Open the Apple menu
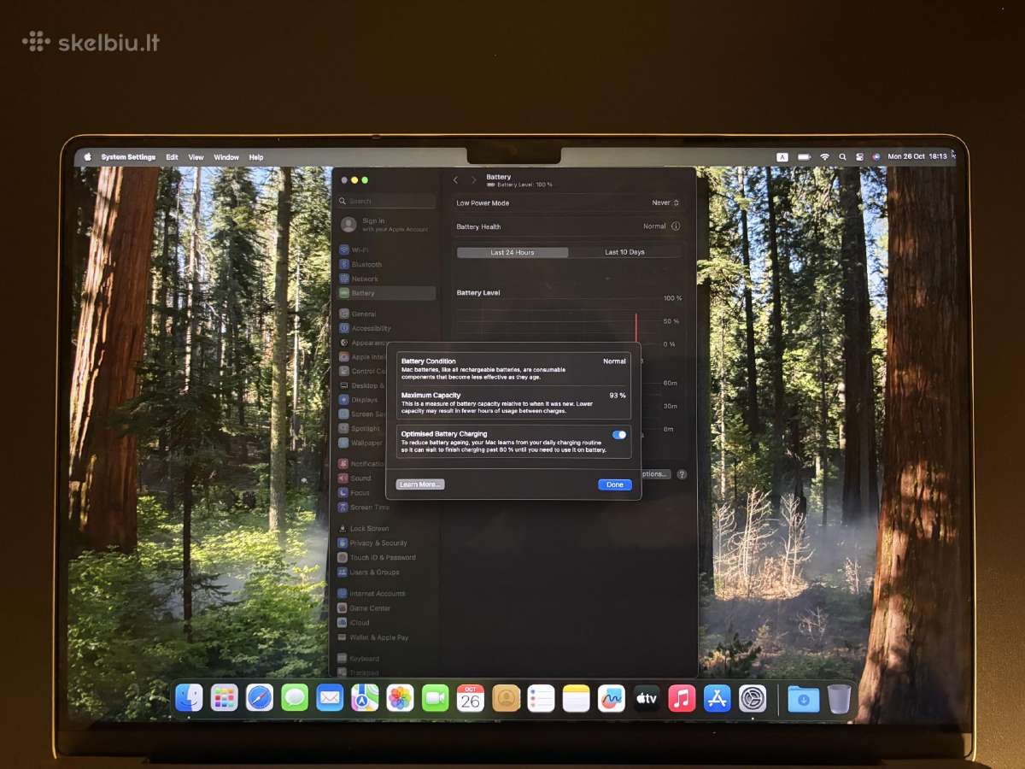1025x769 pixels. 87,157
